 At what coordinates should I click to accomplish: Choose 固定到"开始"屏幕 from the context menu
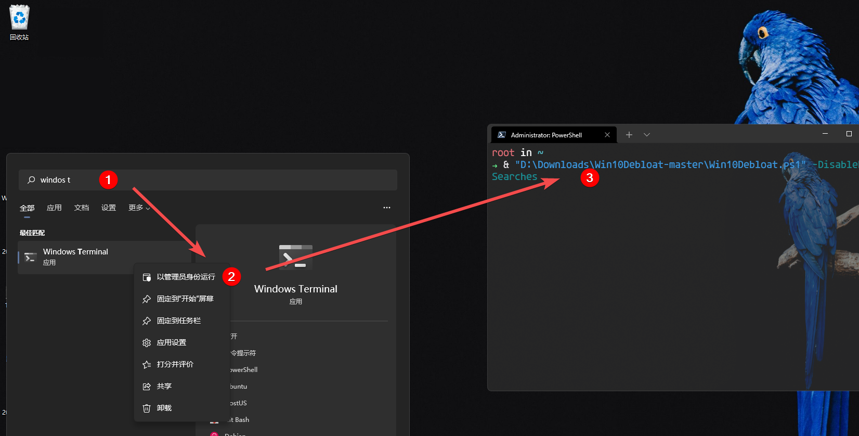(182, 299)
